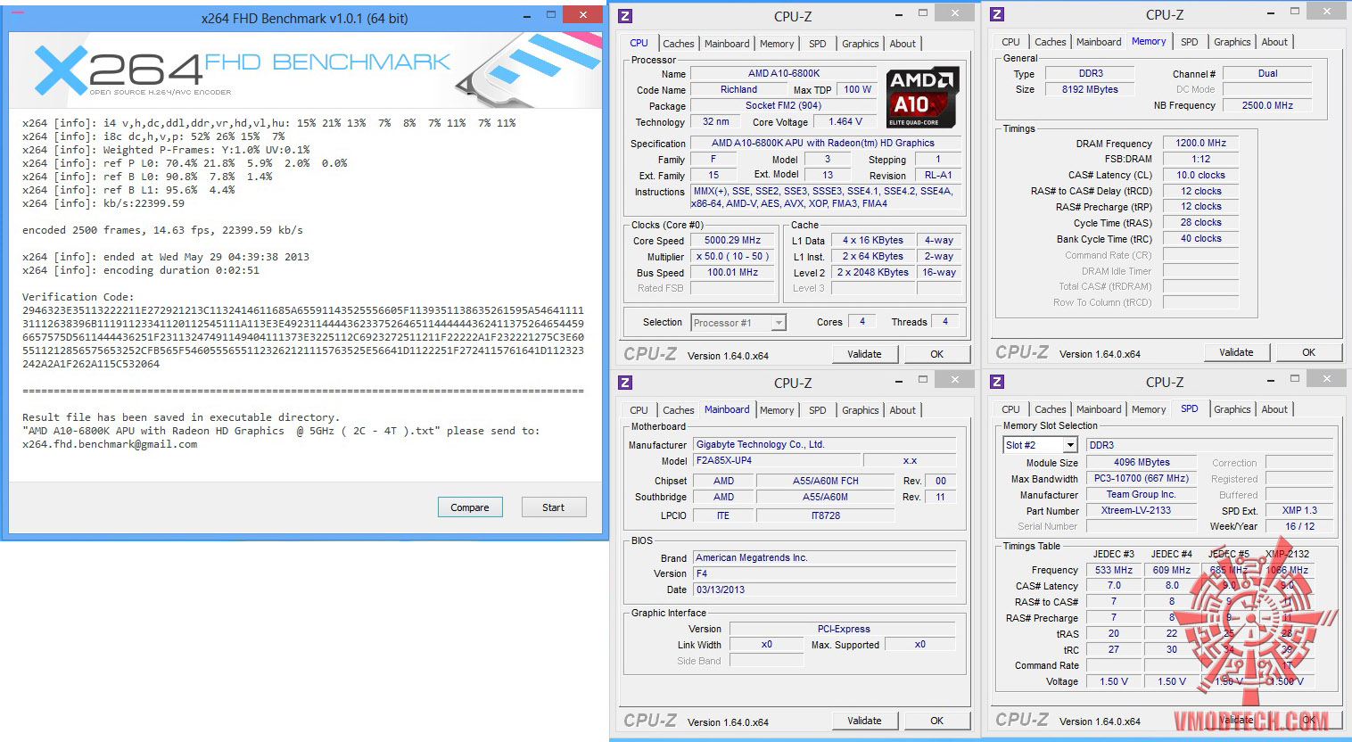Screen dimensions: 1352x742
Task: Click Start in the x264 benchmark window
Action: pos(554,507)
